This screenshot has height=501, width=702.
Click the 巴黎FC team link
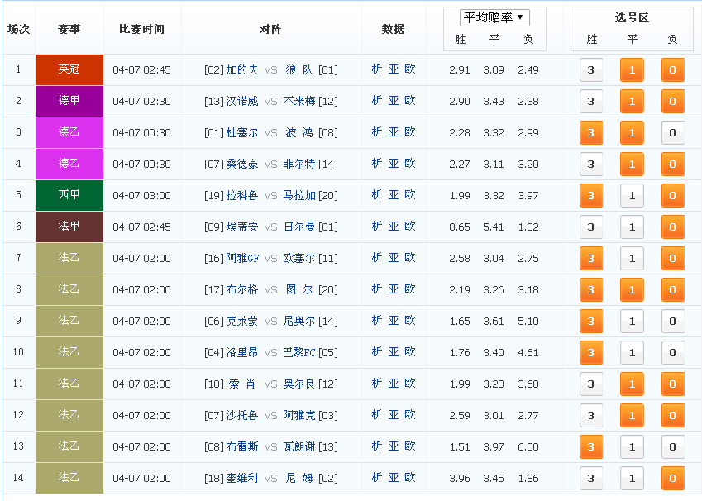pos(299,352)
